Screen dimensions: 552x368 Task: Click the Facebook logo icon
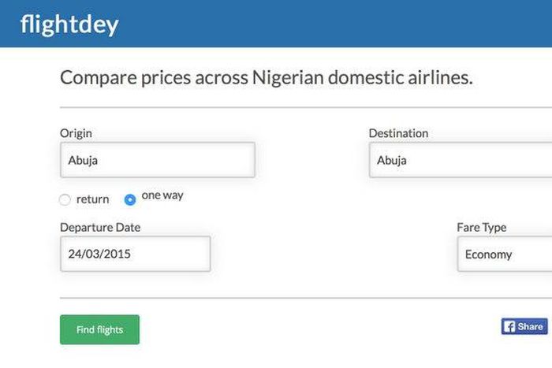tap(509, 326)
